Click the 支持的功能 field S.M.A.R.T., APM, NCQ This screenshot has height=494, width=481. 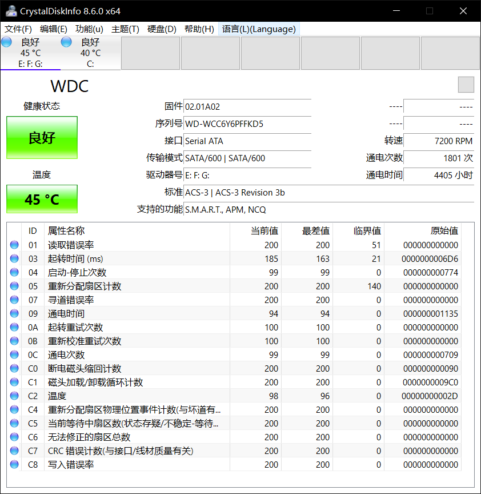[x=329, y=209]
